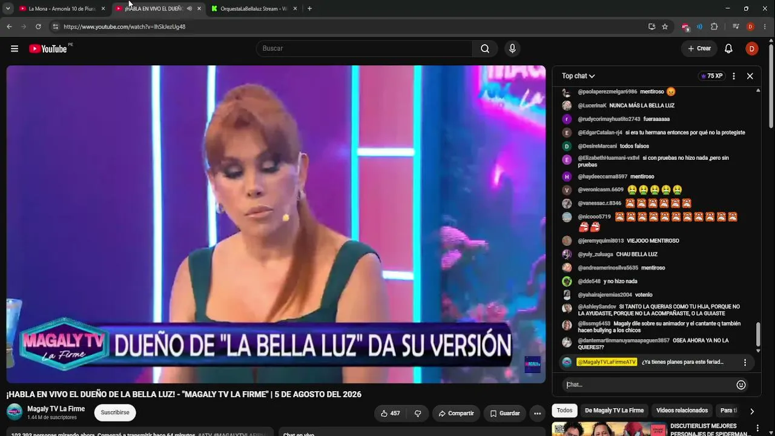The height and width of the screenshot is (436, 775).
Task: Click username @LucerinaK in chat
Action: [592, 105]
